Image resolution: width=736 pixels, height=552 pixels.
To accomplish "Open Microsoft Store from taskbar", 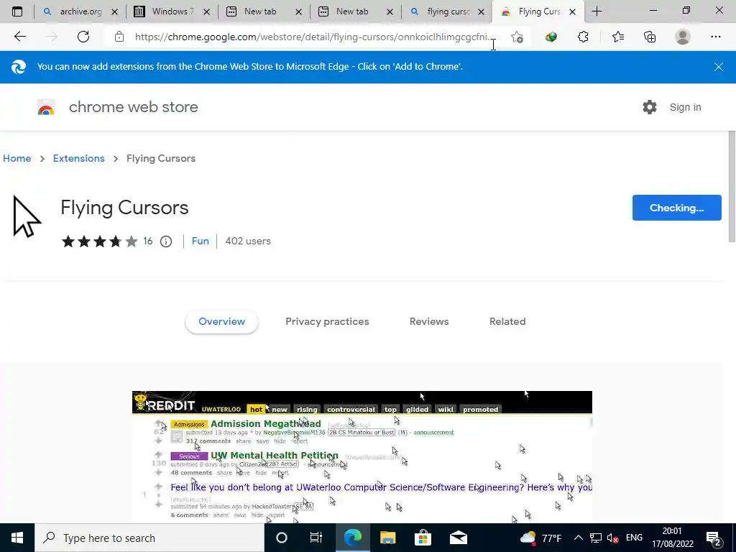I will click(x=423, y=538).
